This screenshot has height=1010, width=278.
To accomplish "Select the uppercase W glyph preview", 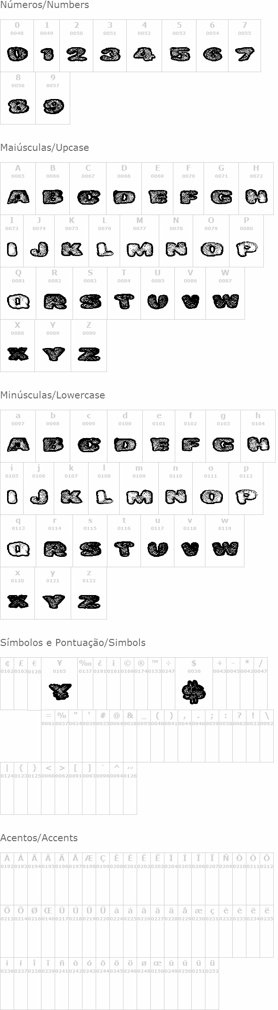I will click(225, 301).
